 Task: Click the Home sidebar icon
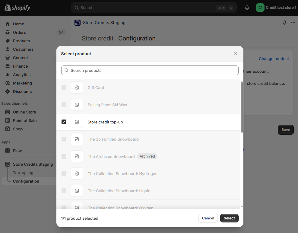coord(8,24)
